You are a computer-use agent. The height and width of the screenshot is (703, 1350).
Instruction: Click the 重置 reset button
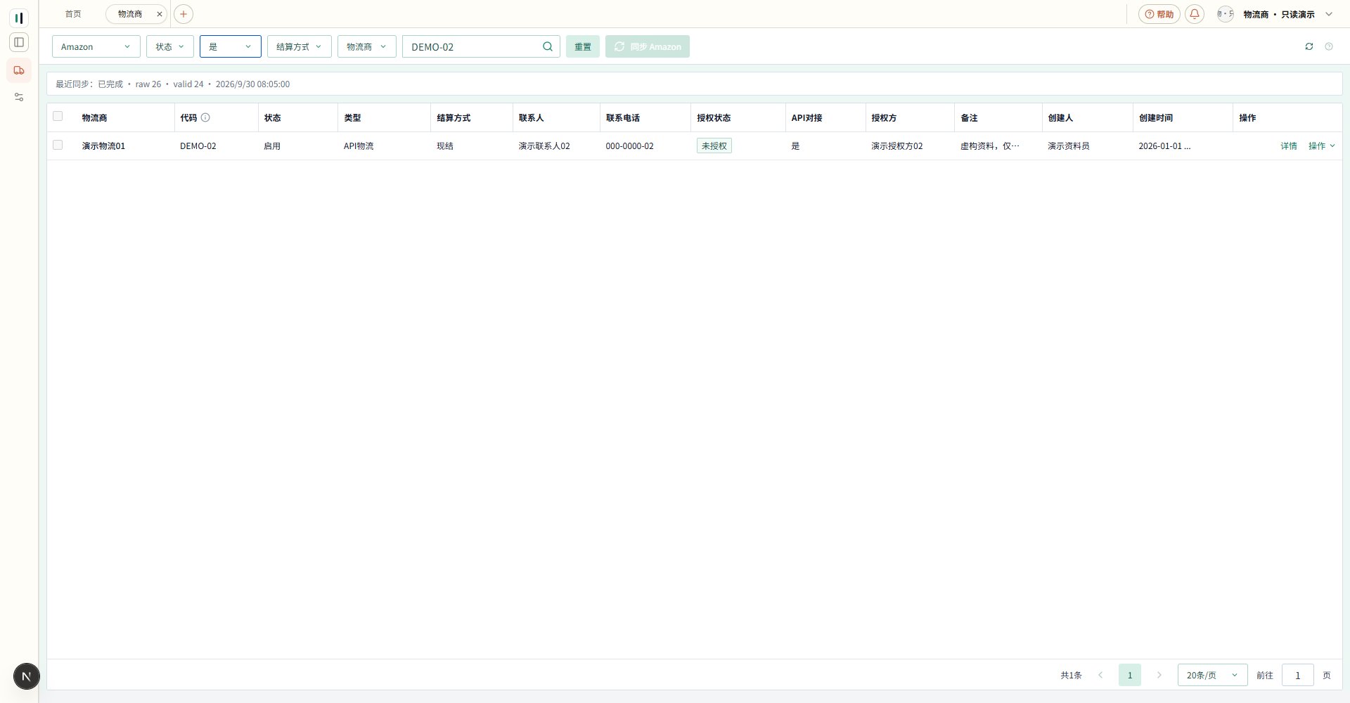click(x=583, y=46)
